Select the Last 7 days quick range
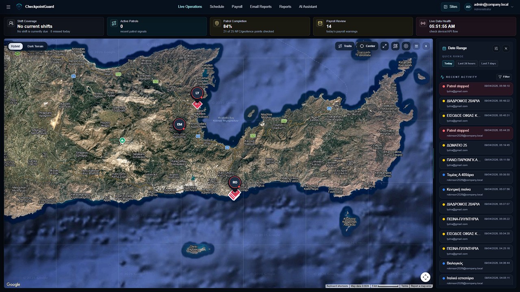This screenshot has height=292, width=520. 488,63
